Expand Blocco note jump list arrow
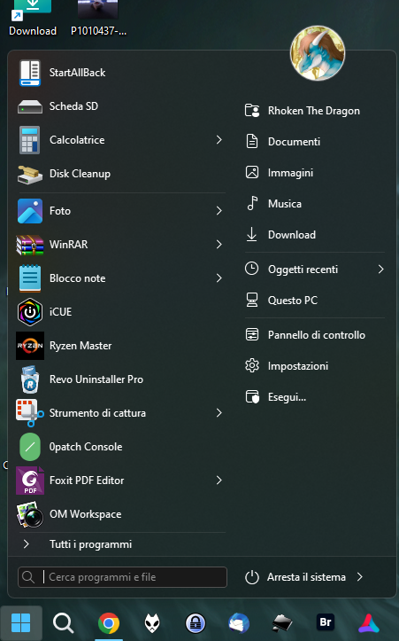Viewport: 399px width, 641px height. [219, 278]
